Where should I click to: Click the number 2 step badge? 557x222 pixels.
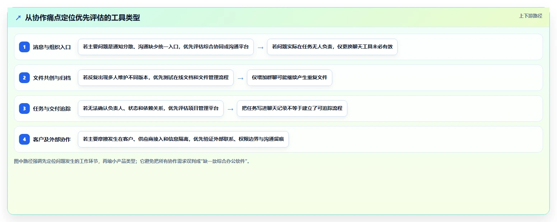[24, 78]
